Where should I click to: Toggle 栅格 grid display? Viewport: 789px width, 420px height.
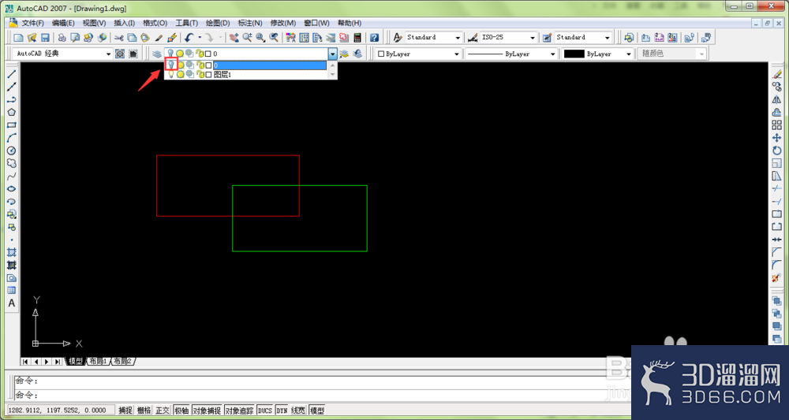click(x=144, y=411)
